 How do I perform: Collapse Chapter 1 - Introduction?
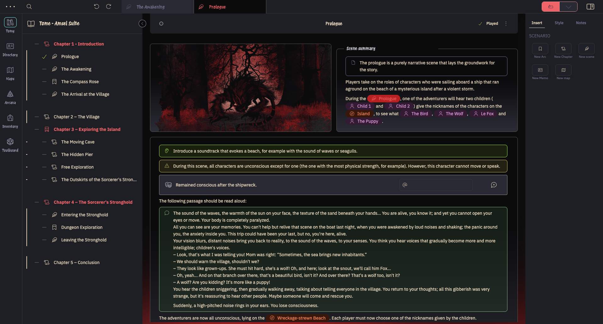point(37,44)
